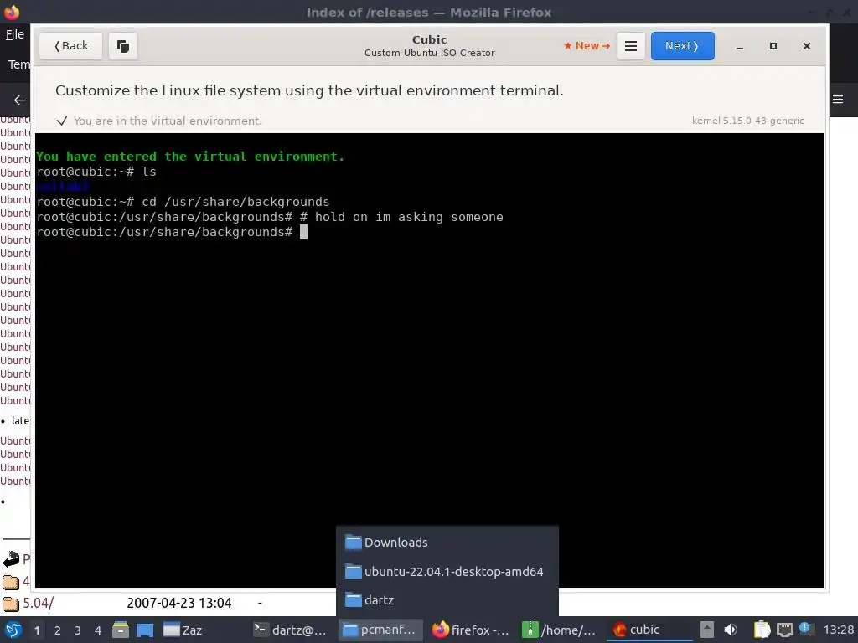Image resolution: width=858 pixels, height=643 pixels.
Task: Open the Firefox hamburger menu at right edge
Action: pyautogui.click(x=838, y=100)
